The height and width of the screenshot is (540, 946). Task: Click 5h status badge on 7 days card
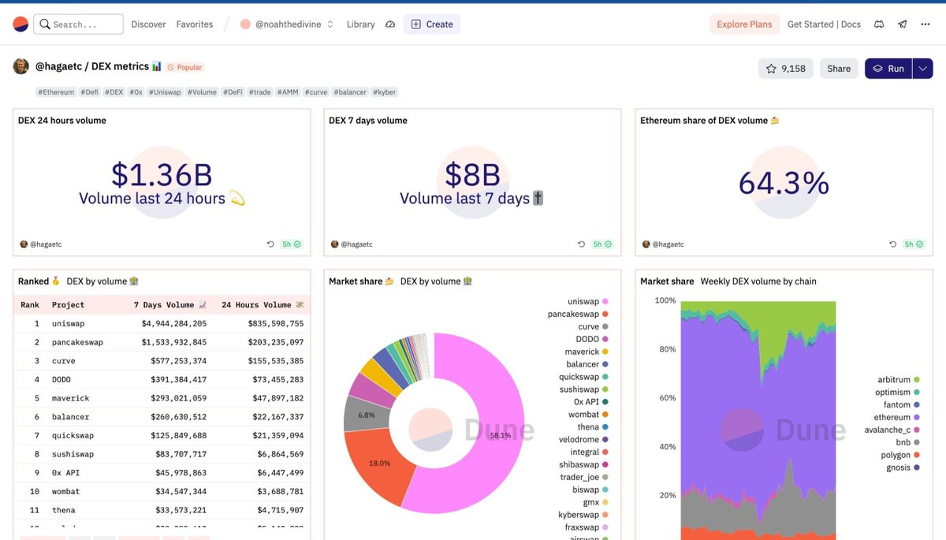[x=602, y=244]
